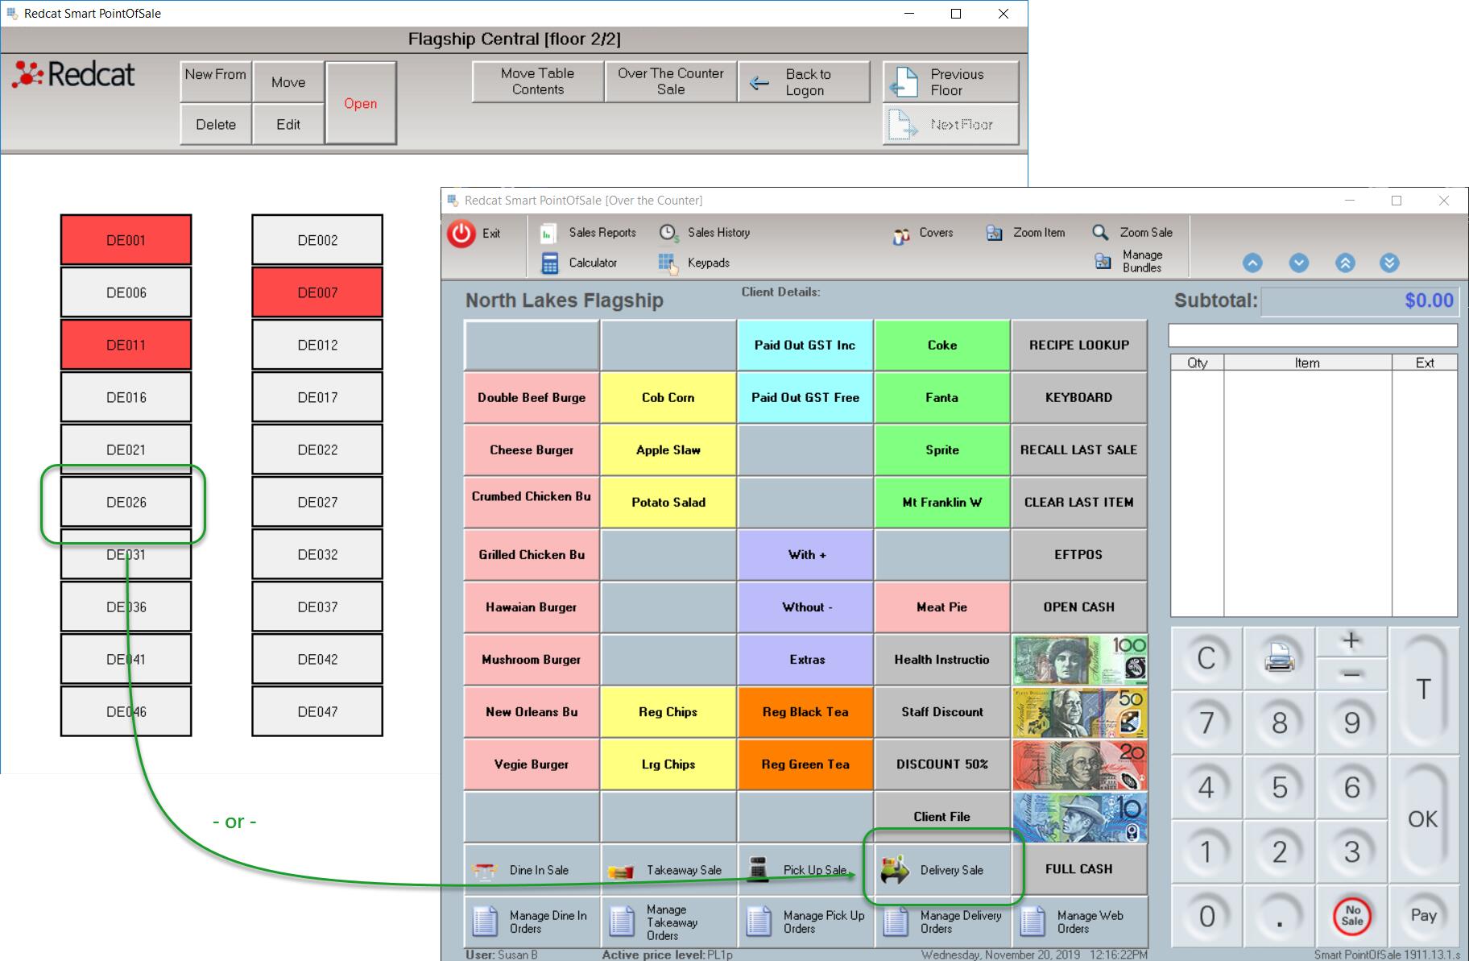The width and height of the screenshot is (1469, 961).
Task: Select table DE026 on the floor plan
Action: tap(126, 503)
